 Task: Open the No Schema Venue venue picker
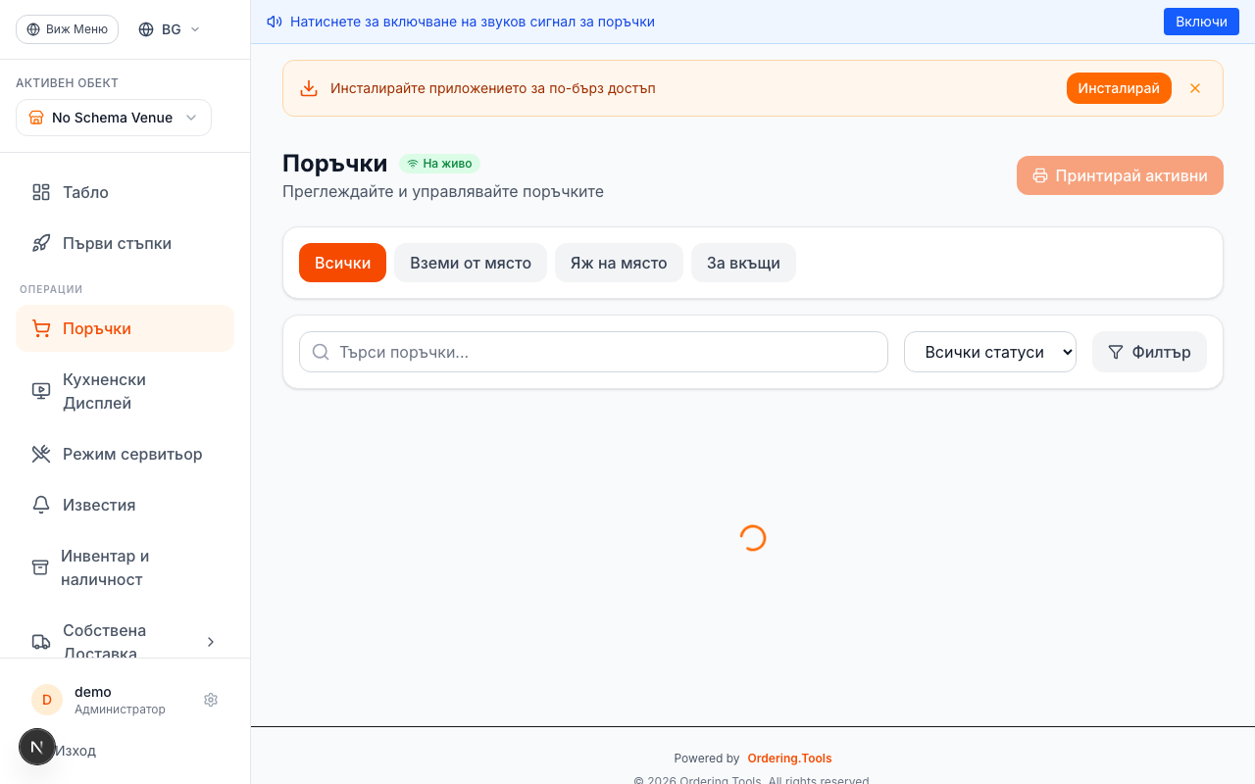(113, 118)
